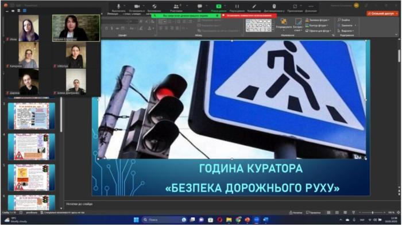Click the slide counter in status bar
Image resolution: width=402 pixels, height=226 pixels.
coord(9,212)
